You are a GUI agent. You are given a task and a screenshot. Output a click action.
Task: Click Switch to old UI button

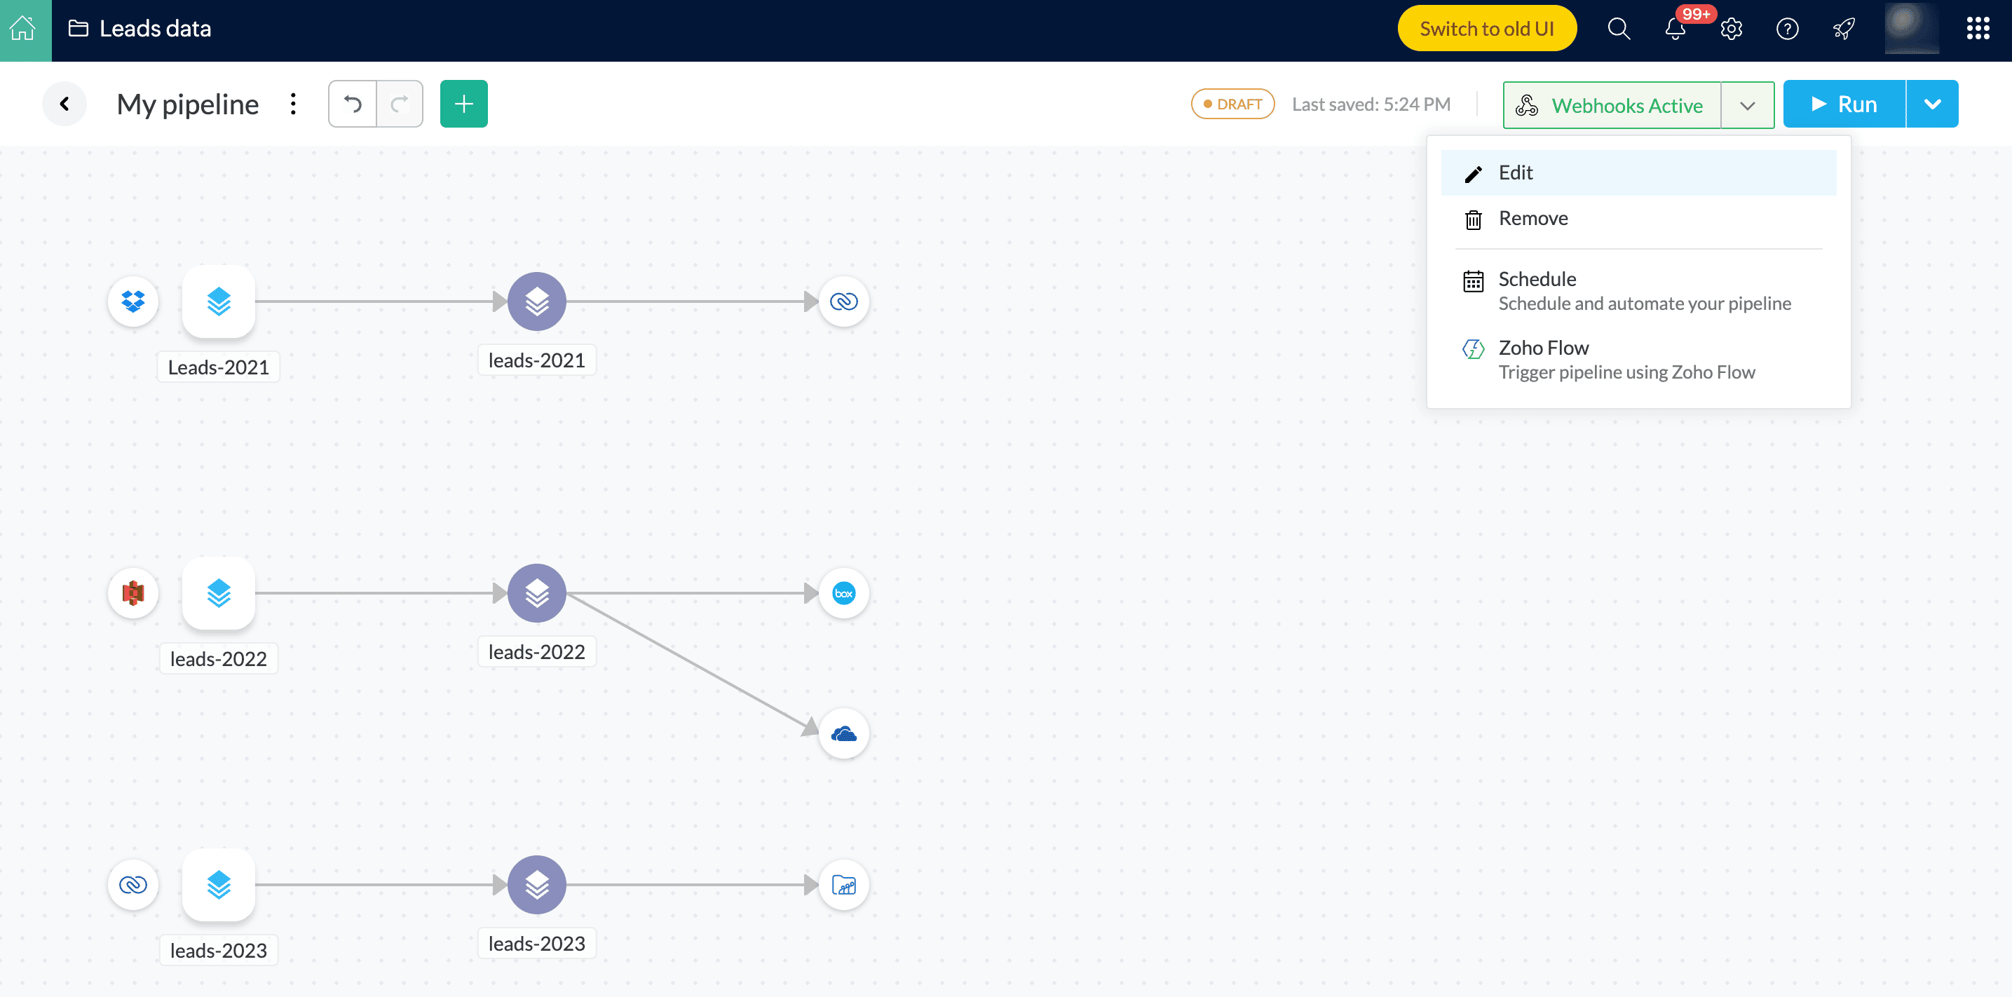pos(1486,29)
